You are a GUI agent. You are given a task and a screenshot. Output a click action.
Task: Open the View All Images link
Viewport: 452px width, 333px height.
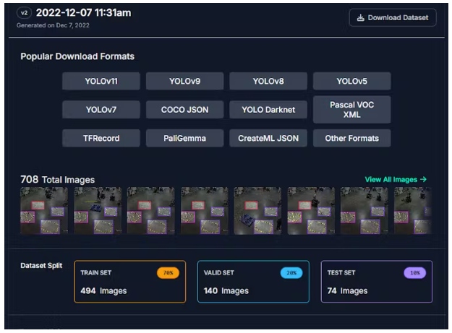tap(396, 179)
